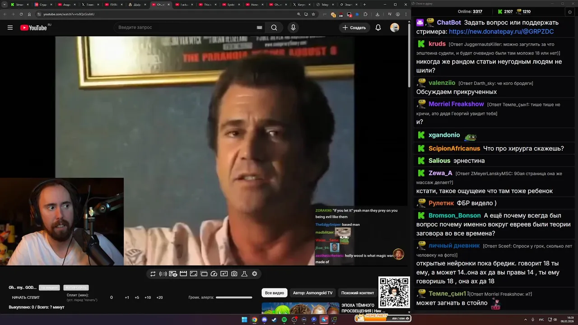The height and width of the screenshot is (325, 578).
Task: Open the taskbar clock showing 16:39
Action: [567, 320]
